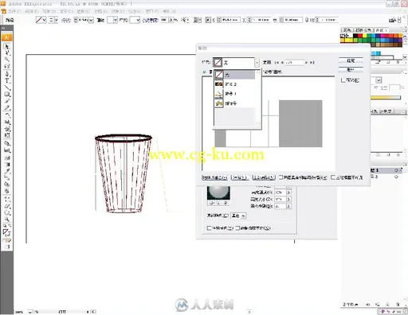This screenshot has width=408, height=315.
Task: Open the Brush dropdown in control bar
Action: 116,20
